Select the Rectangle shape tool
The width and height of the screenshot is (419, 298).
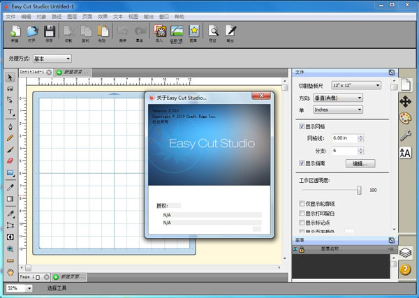tap(10, 173)
